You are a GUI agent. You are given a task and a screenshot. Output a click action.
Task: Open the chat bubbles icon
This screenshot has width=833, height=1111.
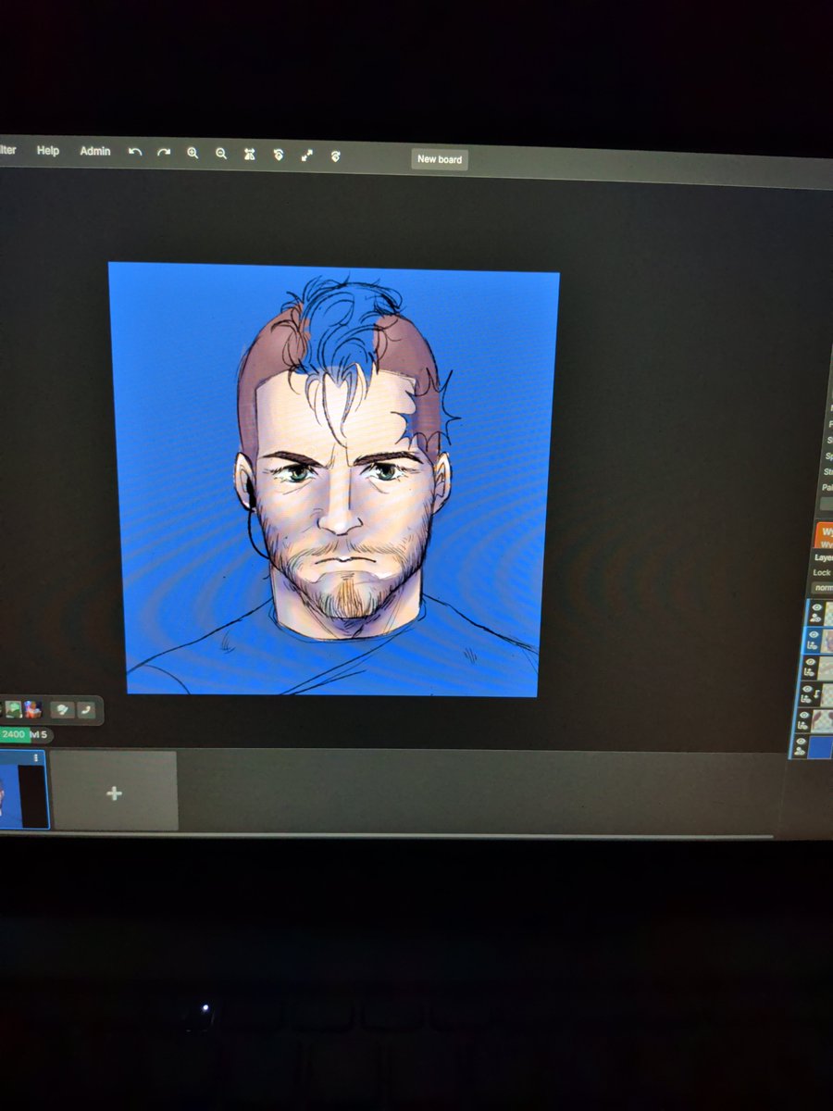(62, 710)
